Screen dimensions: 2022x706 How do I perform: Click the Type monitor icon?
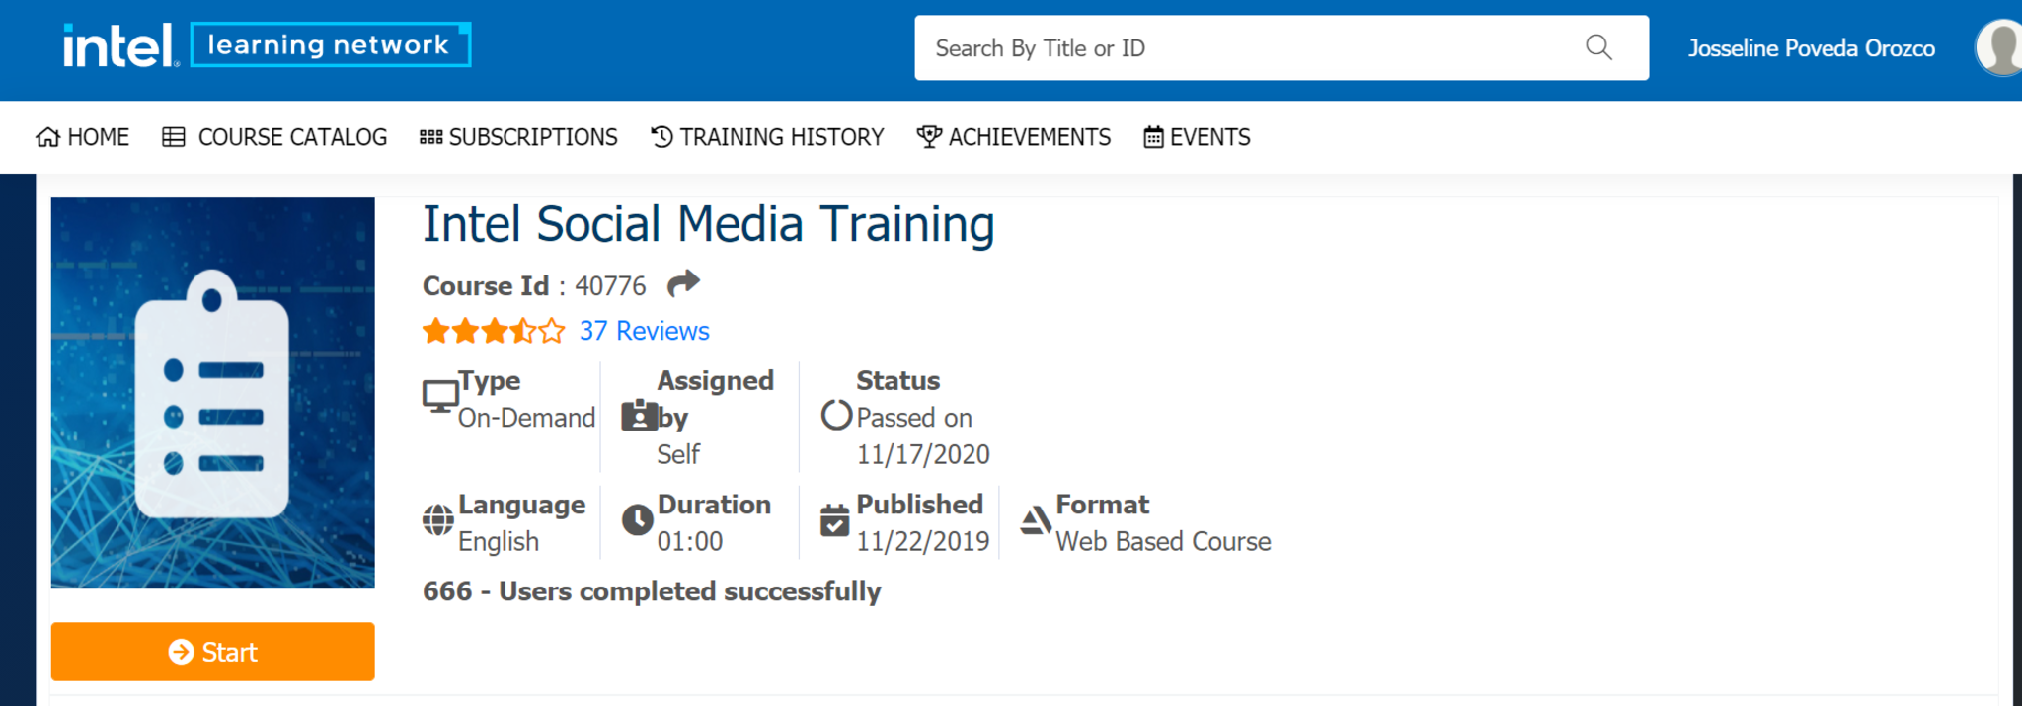[x=439, y=396]
